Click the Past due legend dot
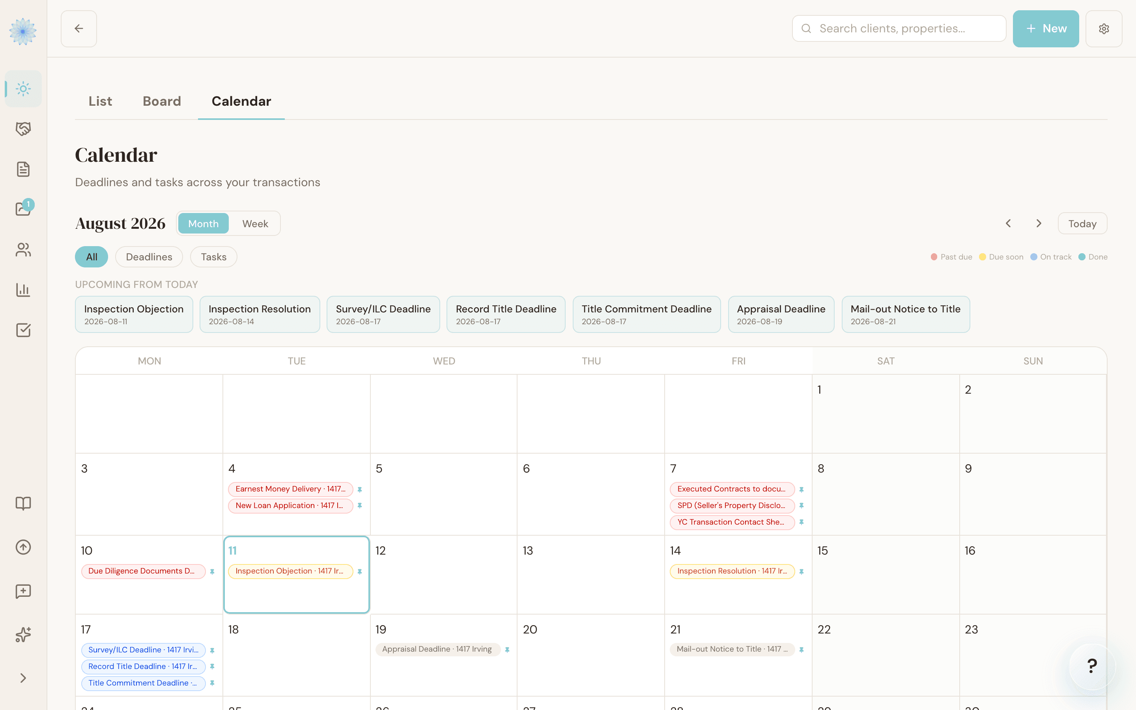This screenshot has width=1136, height=710. pyautogui.click(x=934, y=257)
